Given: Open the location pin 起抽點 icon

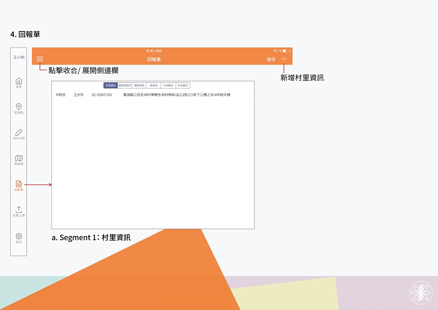Looking at the screenshot, I should [x=19, y=109].
